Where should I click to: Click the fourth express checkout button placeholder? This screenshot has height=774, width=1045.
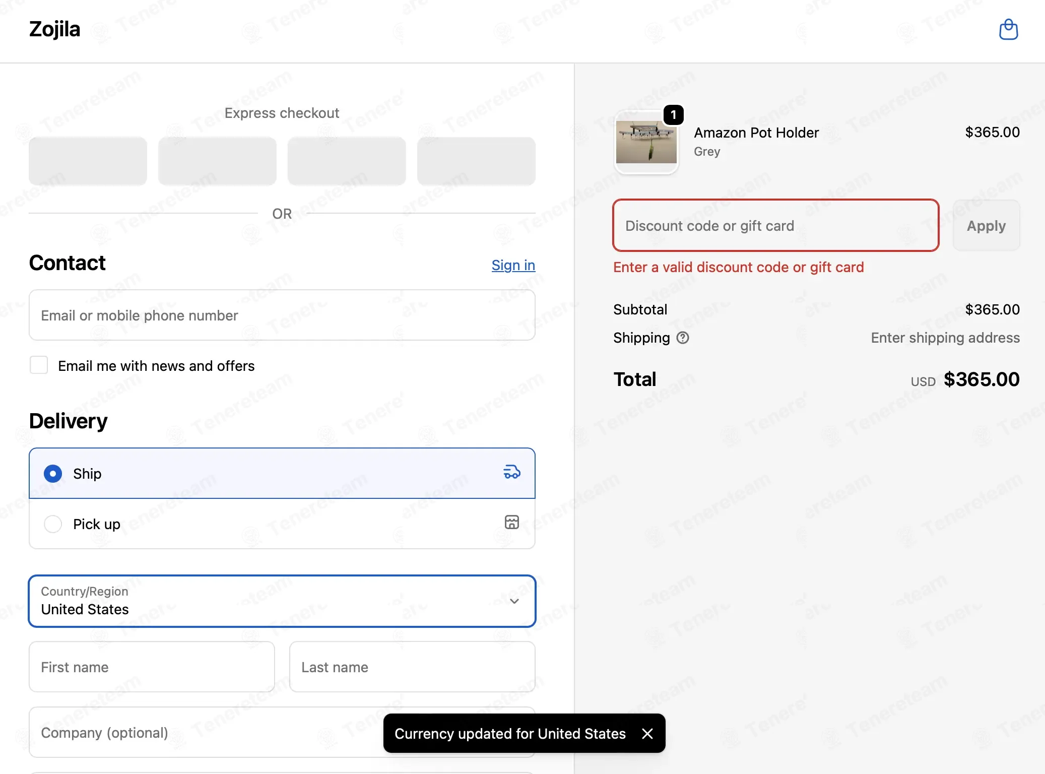click(x=476, y=161)
